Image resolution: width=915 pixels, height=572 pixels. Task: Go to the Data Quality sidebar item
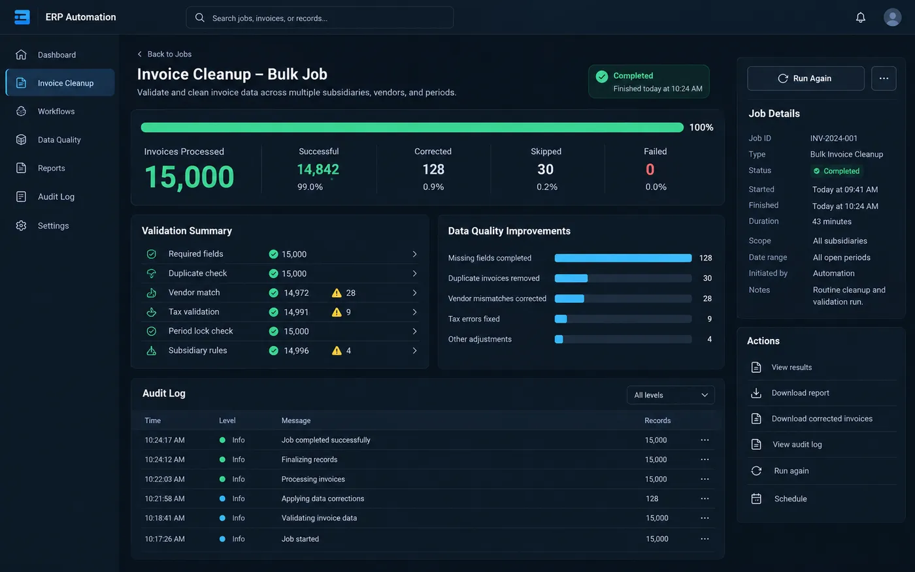click(60, 140)
